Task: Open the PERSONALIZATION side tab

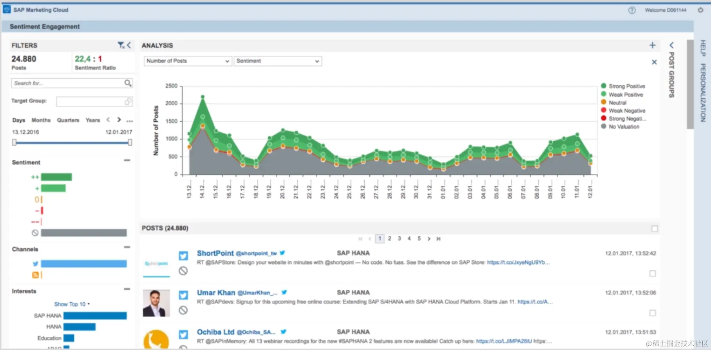Action: point(703,92)
